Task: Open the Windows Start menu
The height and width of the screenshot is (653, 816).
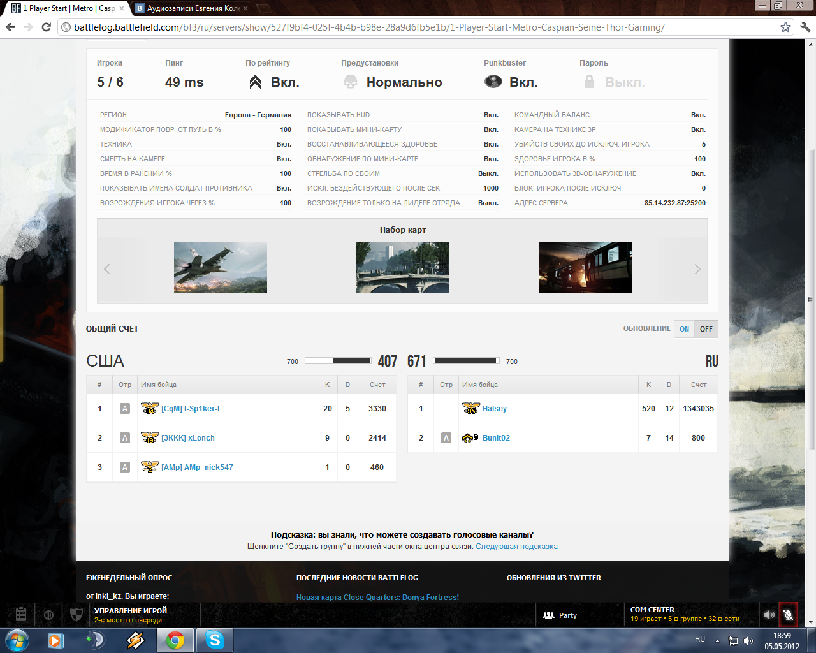Action: 17,640
